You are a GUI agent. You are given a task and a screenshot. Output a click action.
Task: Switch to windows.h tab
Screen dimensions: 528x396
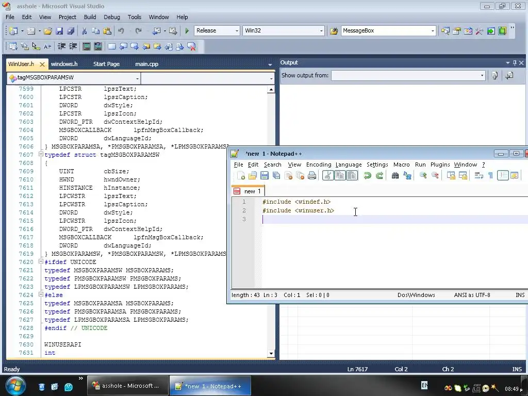64,64
